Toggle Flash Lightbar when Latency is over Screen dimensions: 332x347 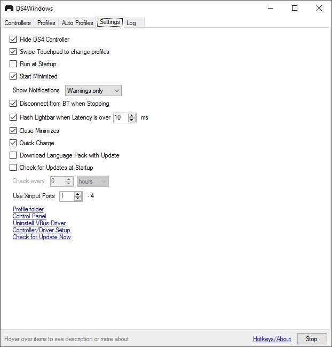coord(13,117)
